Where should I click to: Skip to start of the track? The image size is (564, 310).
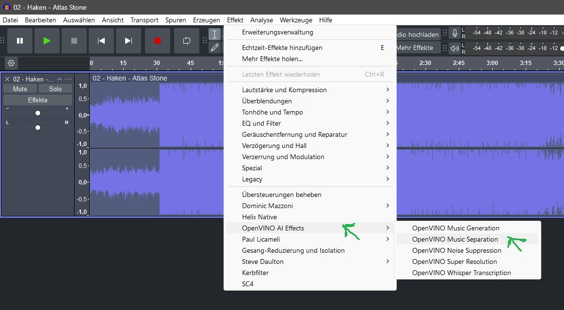pyautogui.click(x=101, y=41)
